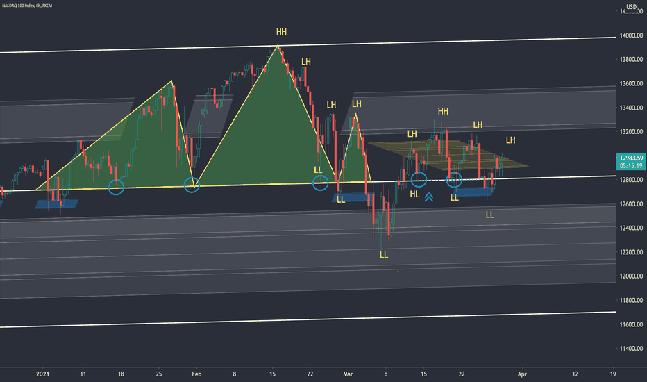647x382 pixels.
Task: Click the 12400.00 price axis label
Action: (x=631, y=228)
